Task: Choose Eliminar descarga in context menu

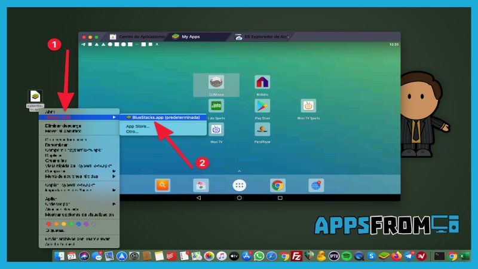Action: pyautogui.click(x=63, y=126)
